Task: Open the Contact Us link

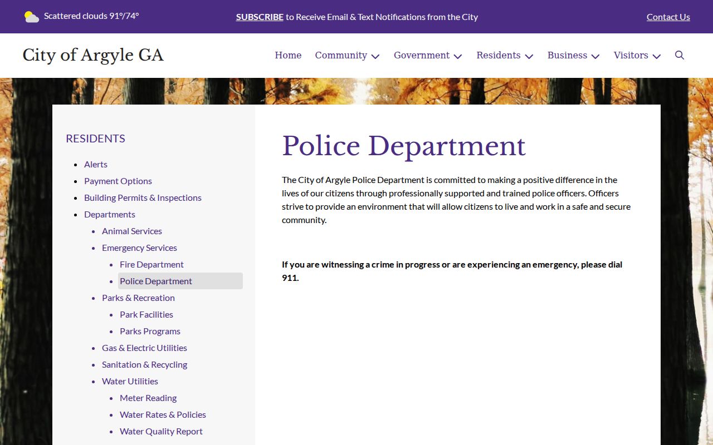Action: [668, 17]
